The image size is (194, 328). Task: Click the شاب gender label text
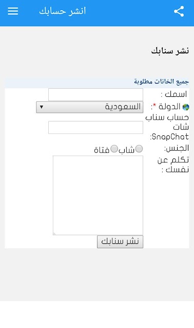127,150
